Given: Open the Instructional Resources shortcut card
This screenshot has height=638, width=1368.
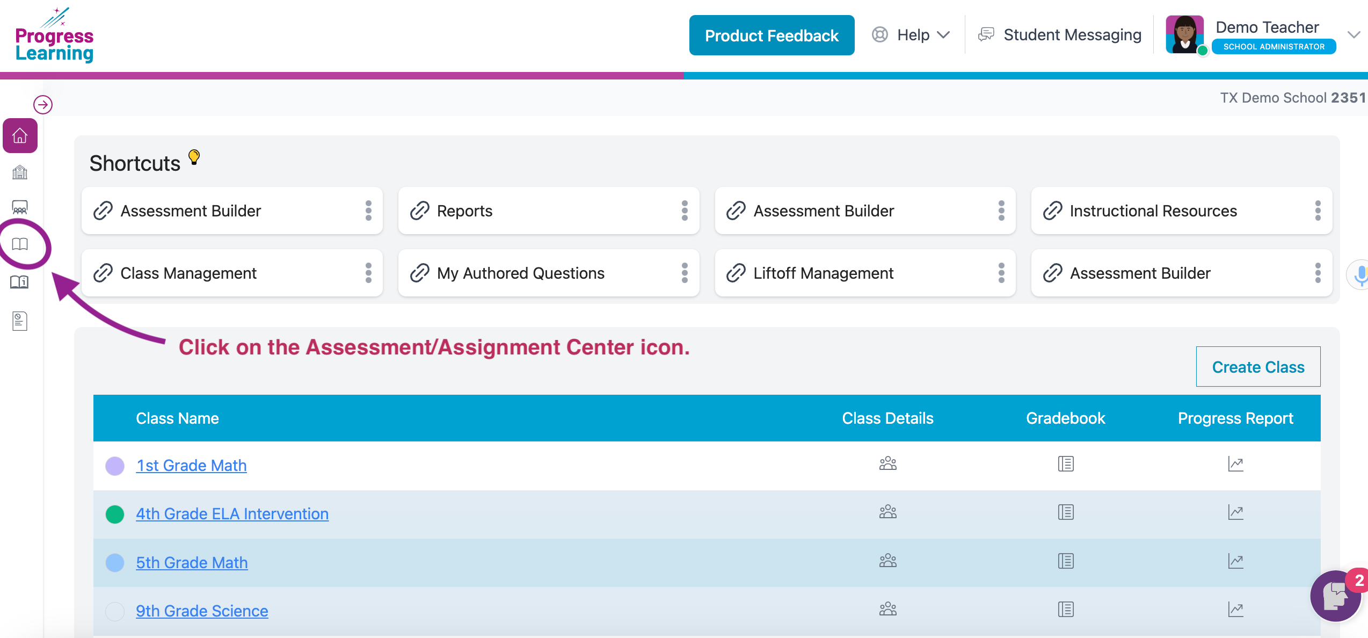Looking at the screenshot, I should (1181, 211).
